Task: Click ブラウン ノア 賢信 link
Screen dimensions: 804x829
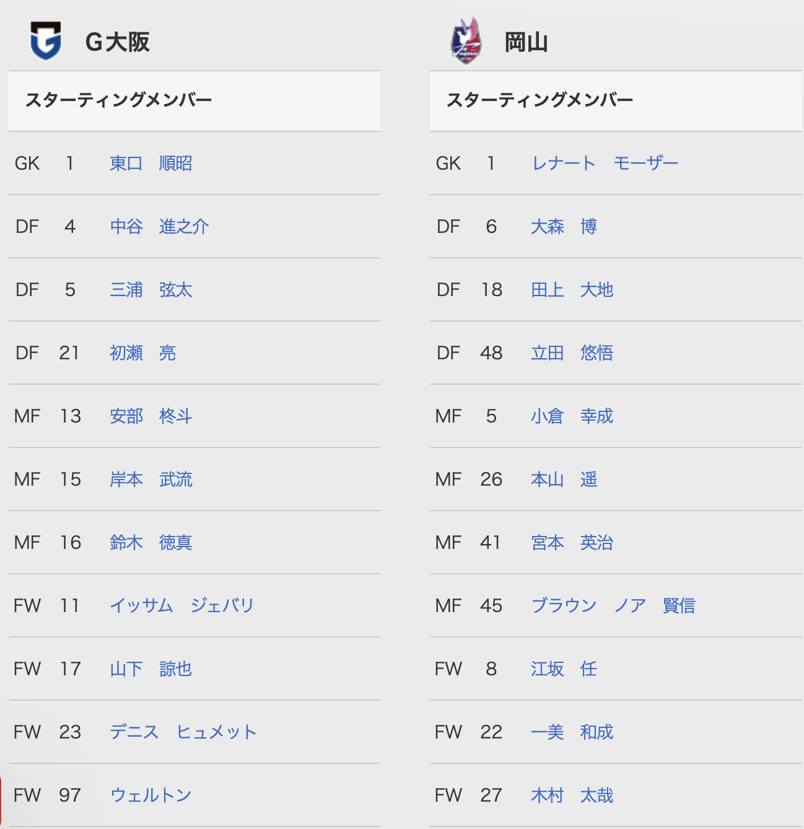Action: [x=613, y=606]
